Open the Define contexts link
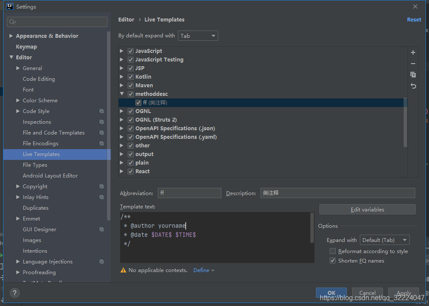Image resolution: width=429 pixels, height=306 pixels. [204, 270]
